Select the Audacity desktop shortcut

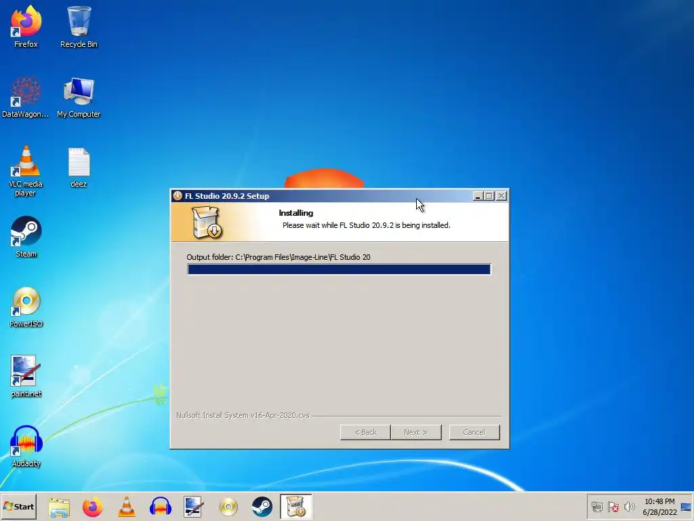click(26, 446)
